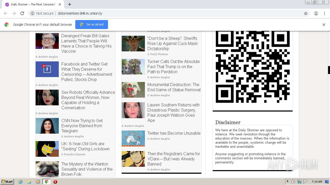This screenshot has width=330, height=185.
Task: Click the Not secure info icon
Action: point(32,13)
